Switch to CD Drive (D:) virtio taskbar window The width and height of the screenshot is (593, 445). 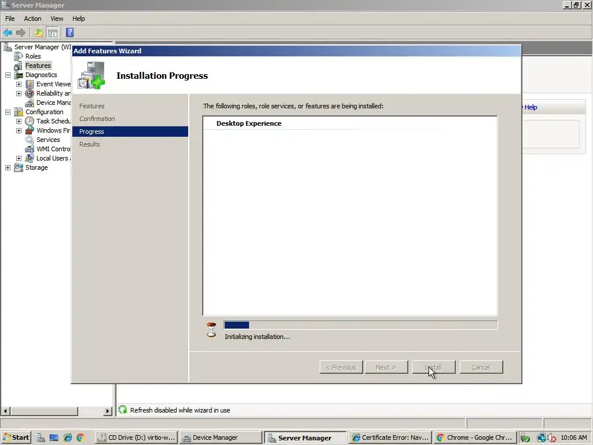pyautogui.click(x=136, y=437)
